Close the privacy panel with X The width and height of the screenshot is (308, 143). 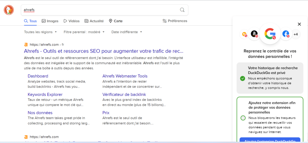[299, 24]
